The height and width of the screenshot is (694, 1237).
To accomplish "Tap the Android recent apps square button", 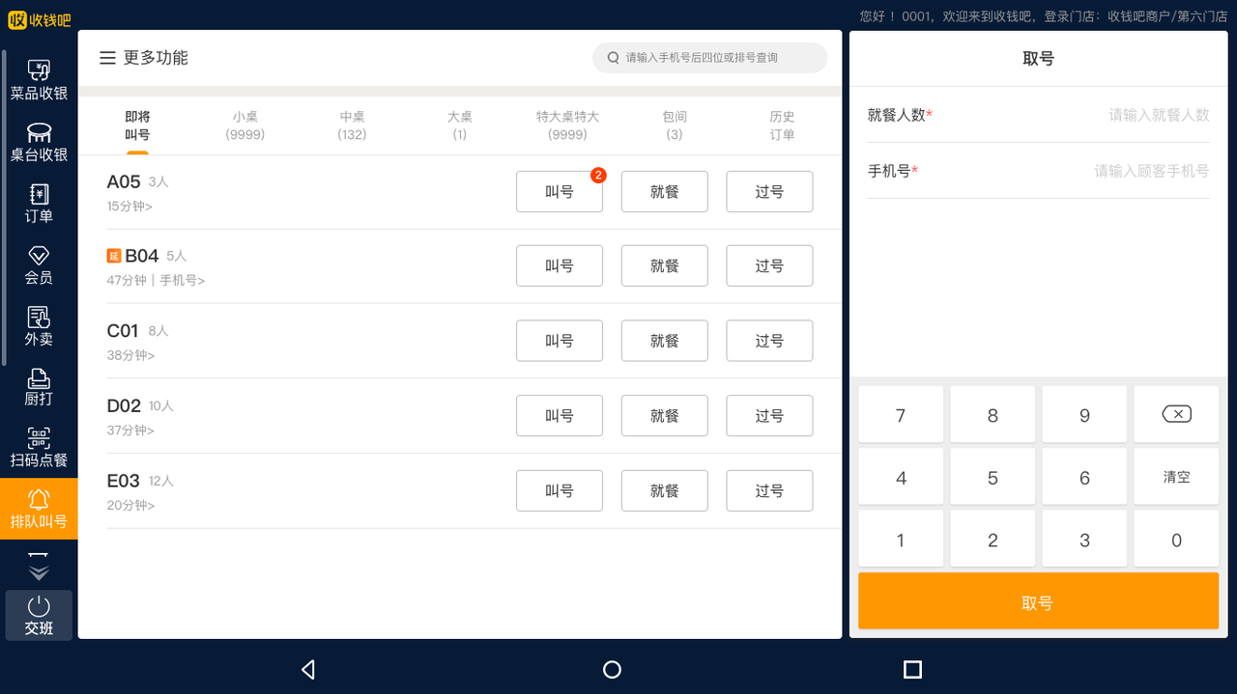I will tap(912, 669).
